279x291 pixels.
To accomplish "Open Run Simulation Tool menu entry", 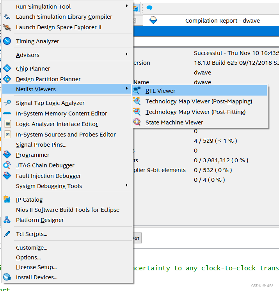I will pos(67,7).
